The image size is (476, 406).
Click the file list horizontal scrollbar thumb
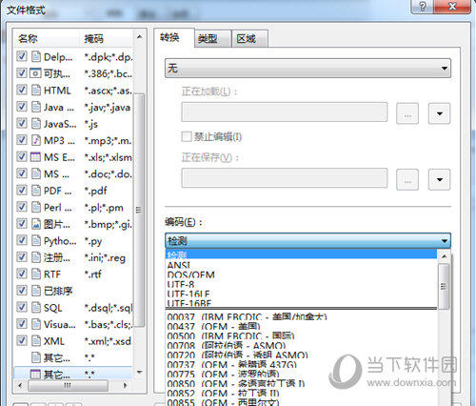pyautogui.click(x=68, y=385)
